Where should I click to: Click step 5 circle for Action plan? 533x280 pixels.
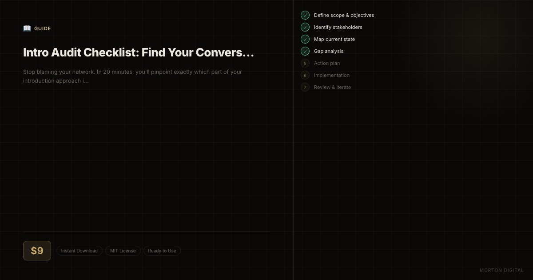[x=305, y=63]
